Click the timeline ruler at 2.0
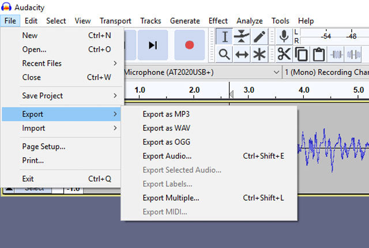 (x=194, y=91)
